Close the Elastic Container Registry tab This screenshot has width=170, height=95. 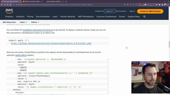point(42,2)
